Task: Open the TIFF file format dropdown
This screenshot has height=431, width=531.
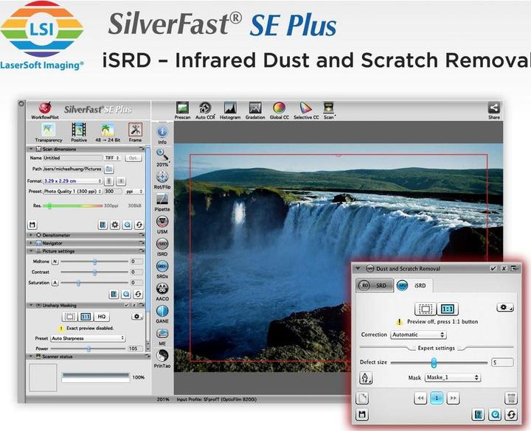Action: (112, 158)
